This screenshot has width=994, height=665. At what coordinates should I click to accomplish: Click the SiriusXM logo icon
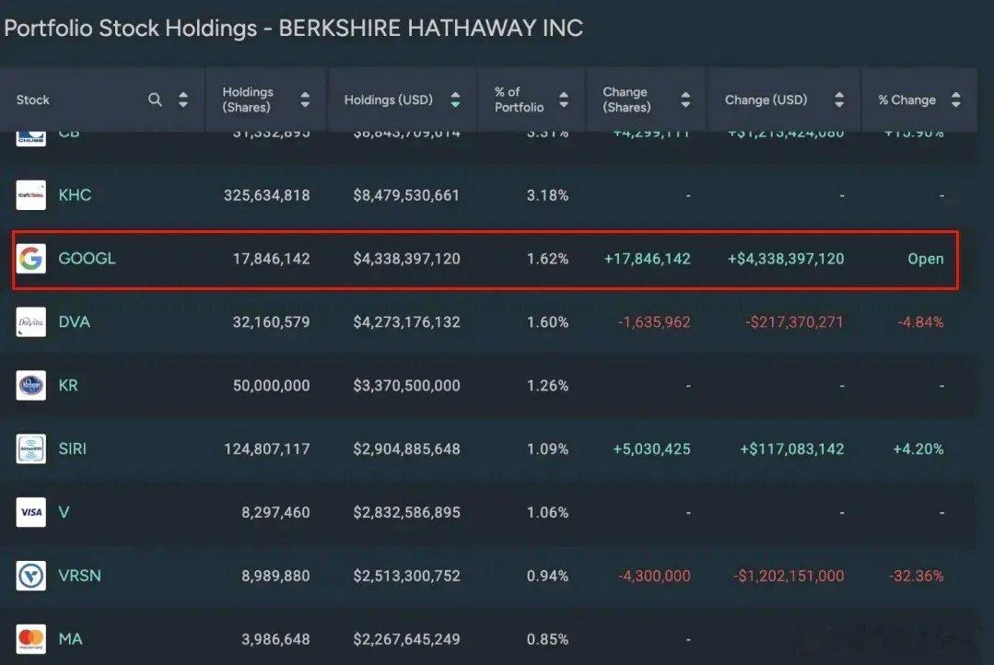pyautogui.click(x=31, y=449)
